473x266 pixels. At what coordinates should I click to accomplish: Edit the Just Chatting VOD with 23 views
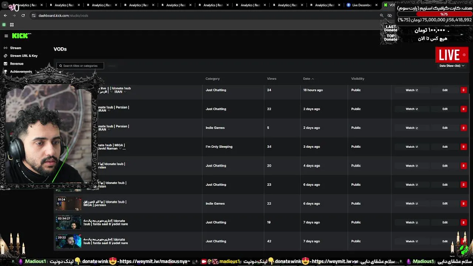tap(445, 185)
